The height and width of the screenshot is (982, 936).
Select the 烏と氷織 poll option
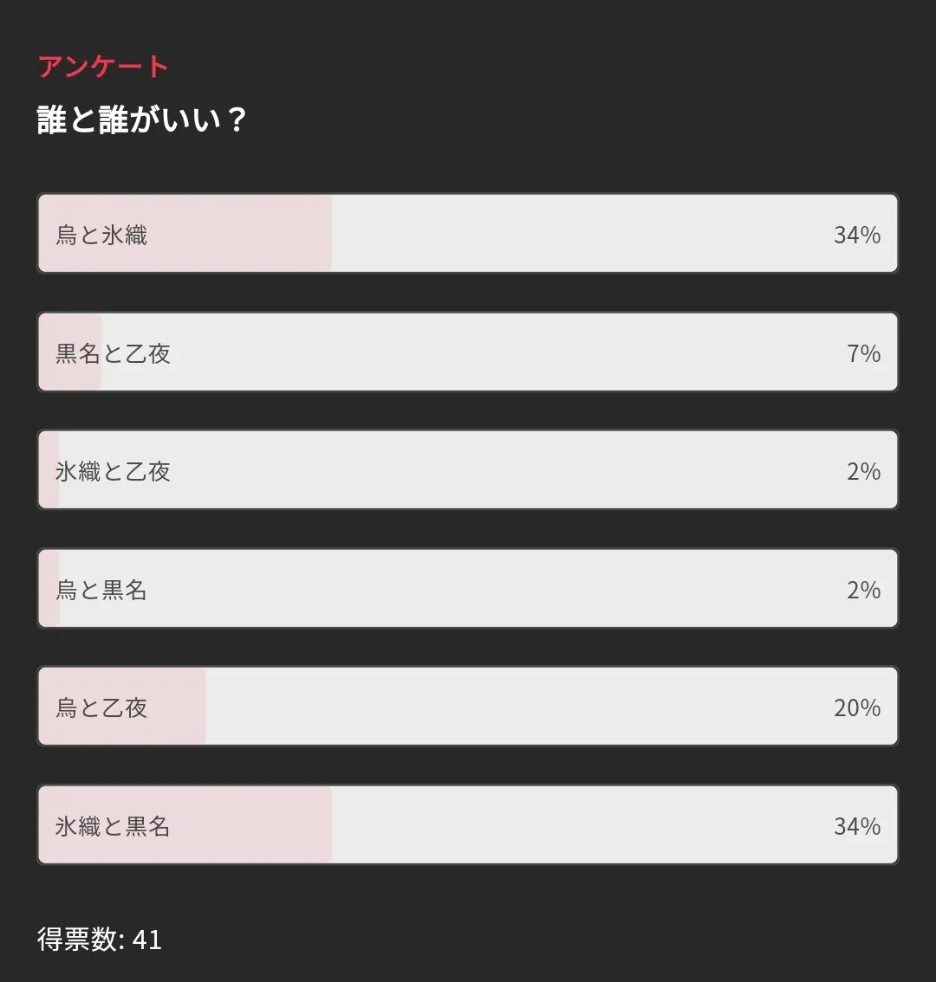468,234
